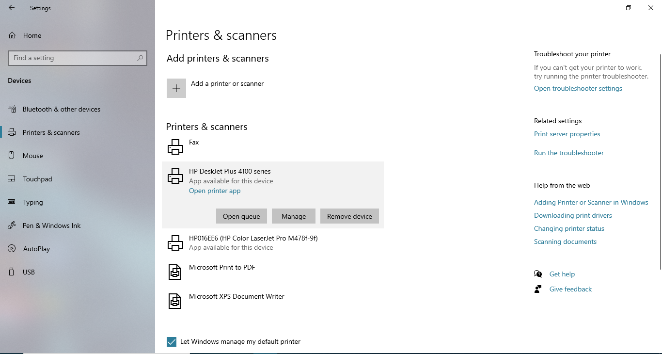This screenshot has height=354, width=662.
Task: Click the Give feedback person icon
Action: pos(538,289)
